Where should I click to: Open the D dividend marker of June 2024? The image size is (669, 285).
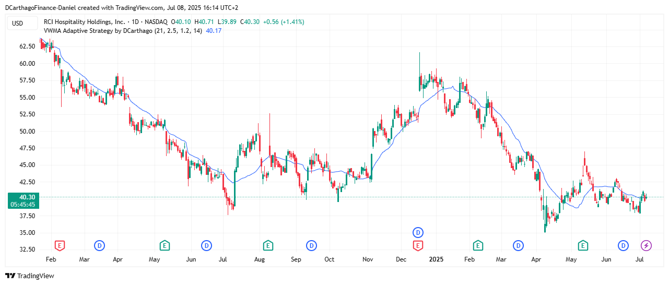point(207,245)
